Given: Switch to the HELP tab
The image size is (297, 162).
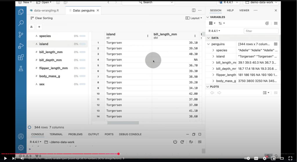Looking at the screenshot, I should pyautogui.click(x=230, y=10).
